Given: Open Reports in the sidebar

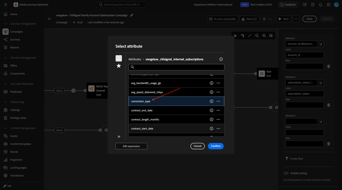Looking at the screenshot, I should point(15,47).
